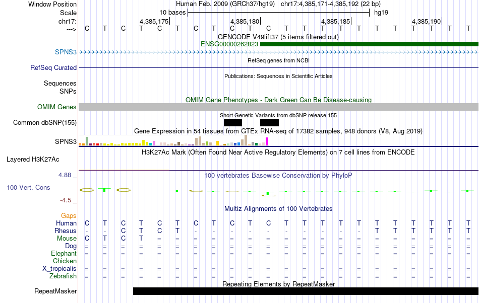Click coordinate marker 4,385,175
This screenshot has height=303, width=479.
154,21
